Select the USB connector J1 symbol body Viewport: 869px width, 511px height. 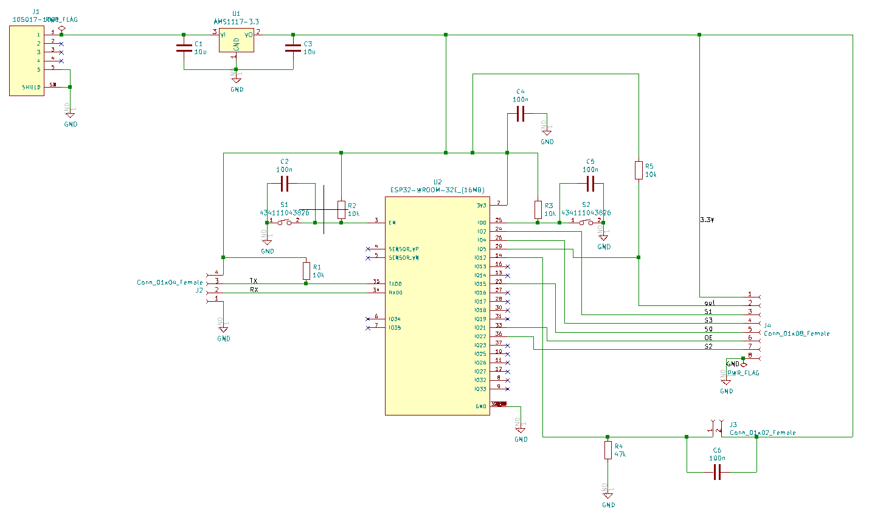pyautogui.click(x=27, y=61)
